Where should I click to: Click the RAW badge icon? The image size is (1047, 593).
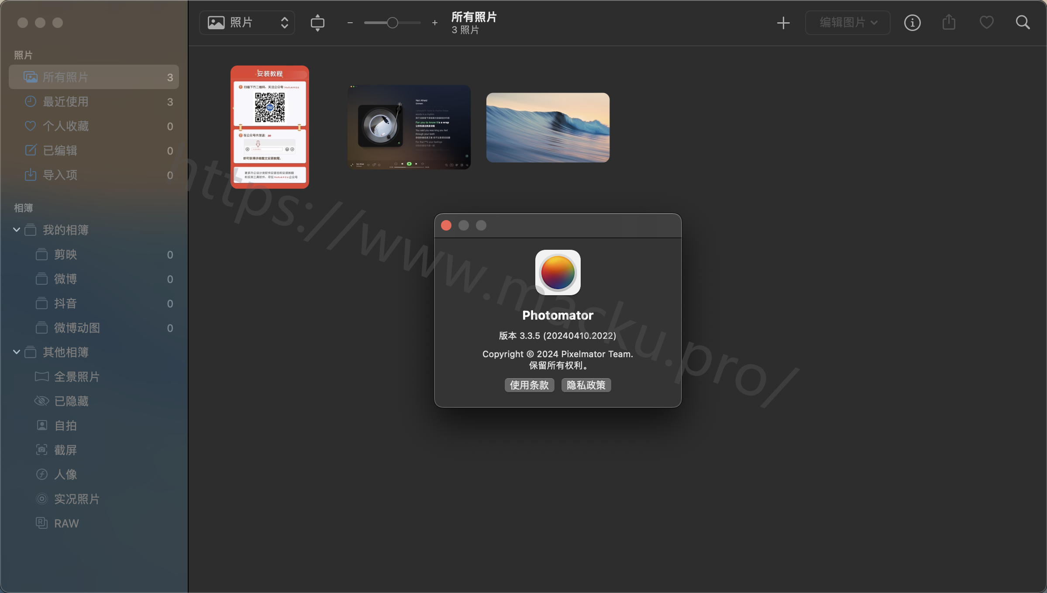click(41, 523)
